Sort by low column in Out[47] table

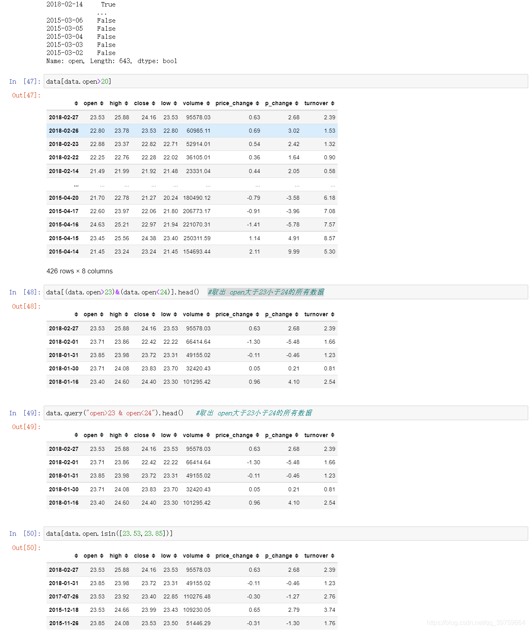pos(175,104)
